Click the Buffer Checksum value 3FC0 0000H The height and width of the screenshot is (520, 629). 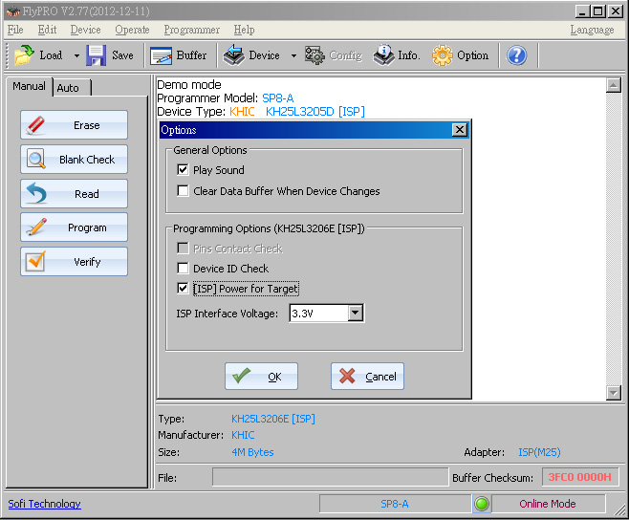coord(580,477)
